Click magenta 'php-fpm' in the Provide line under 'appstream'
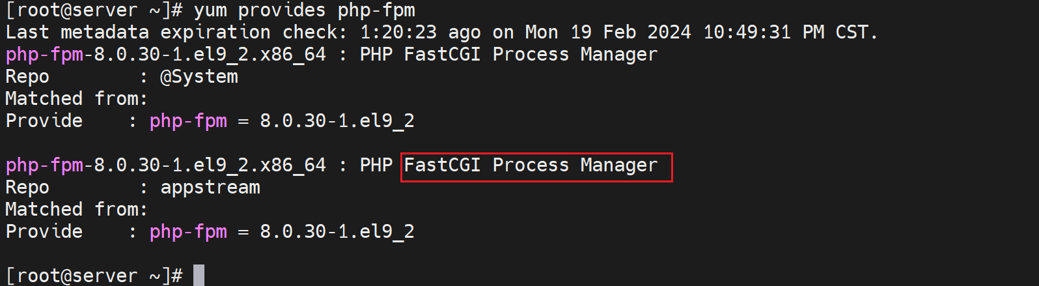Image resolution: width=1039 pixels, height=286 pixels. coord(188,232)
